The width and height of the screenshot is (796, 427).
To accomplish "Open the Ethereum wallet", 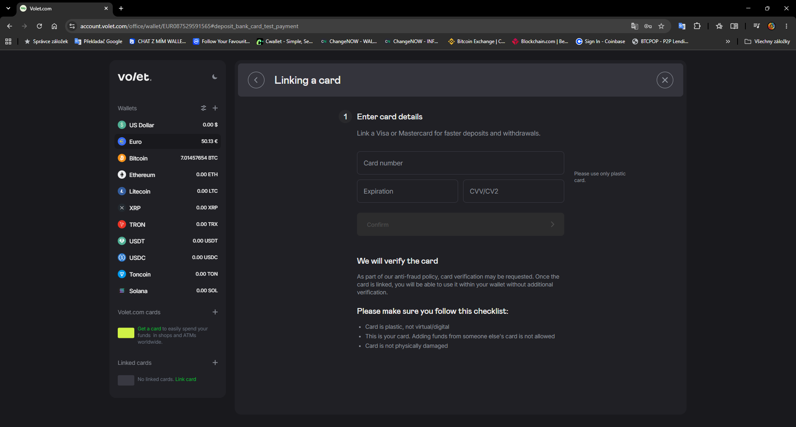I will pyautogui.click(x=167, y=175).
